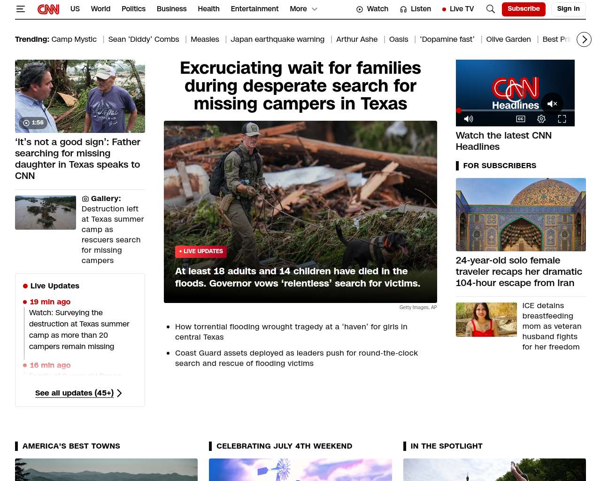Open the hamburger navigation menu
Image resolution: width=601 pixels, height=481 pixels.
(21, 9)
